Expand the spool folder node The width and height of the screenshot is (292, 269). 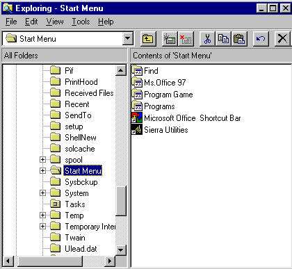[x=42, y=160]
